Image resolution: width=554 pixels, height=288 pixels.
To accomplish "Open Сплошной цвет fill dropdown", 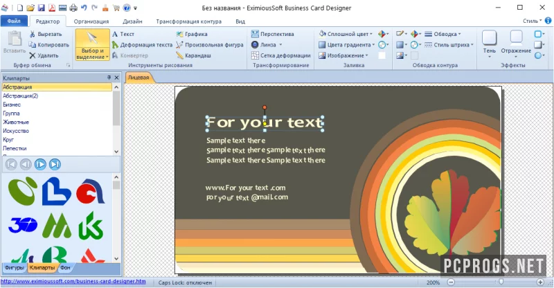I will [x=346, y=34].
